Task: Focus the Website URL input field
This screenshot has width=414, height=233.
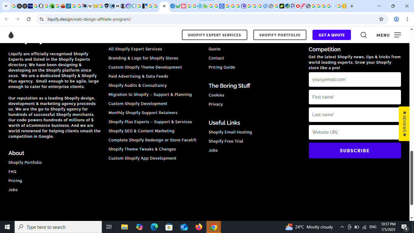Action: tap(355, 132)
